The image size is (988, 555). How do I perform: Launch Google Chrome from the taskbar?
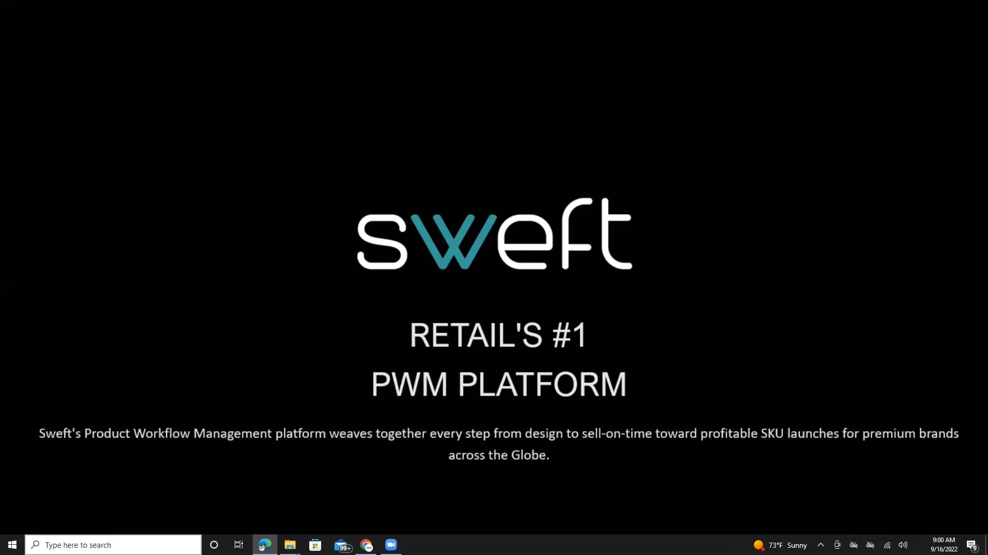click(367, 545)
